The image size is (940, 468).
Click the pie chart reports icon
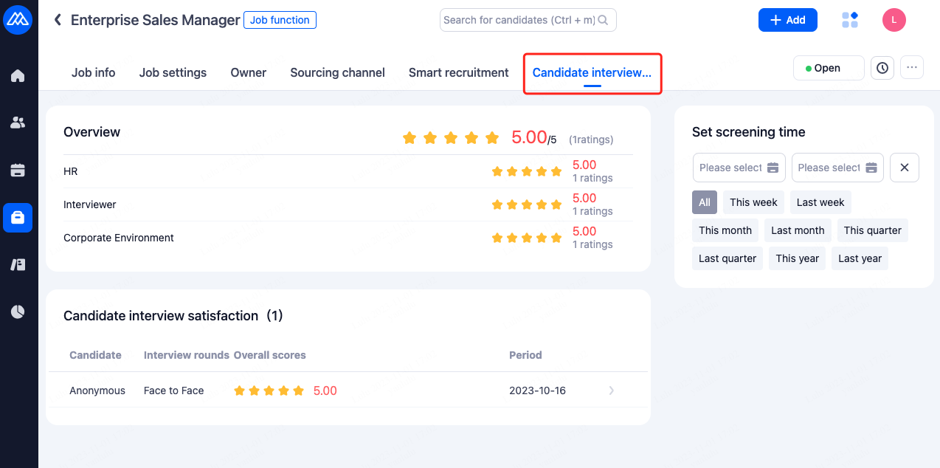click(x=18, y=312)
